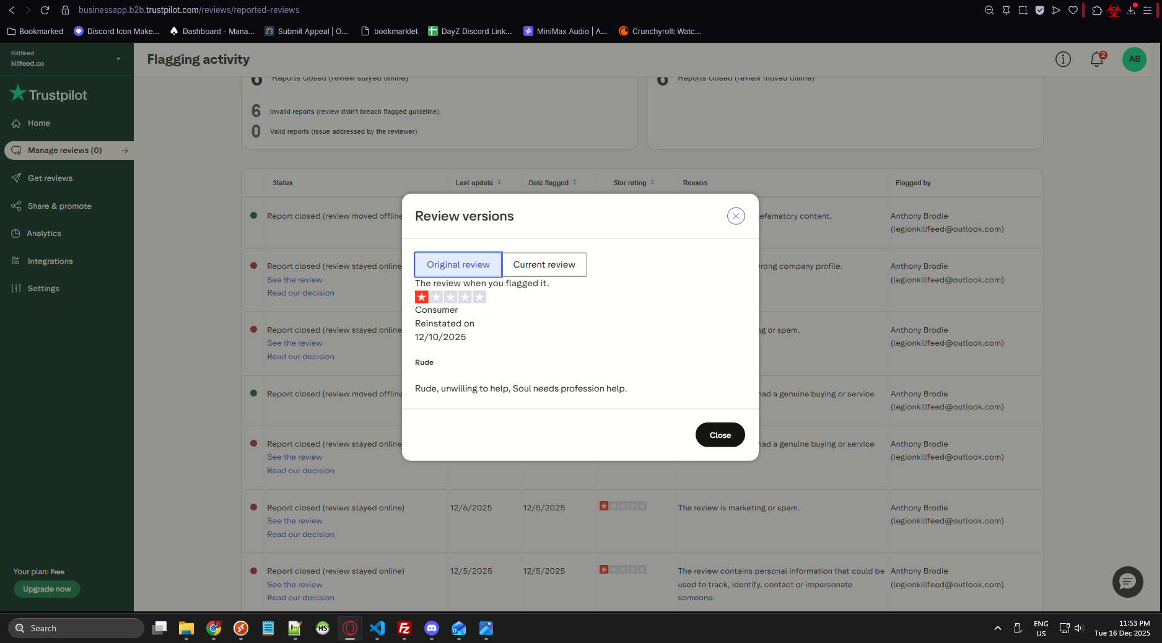
Task: Open Task View on the taskbar
Action: (x=159, y=628)
